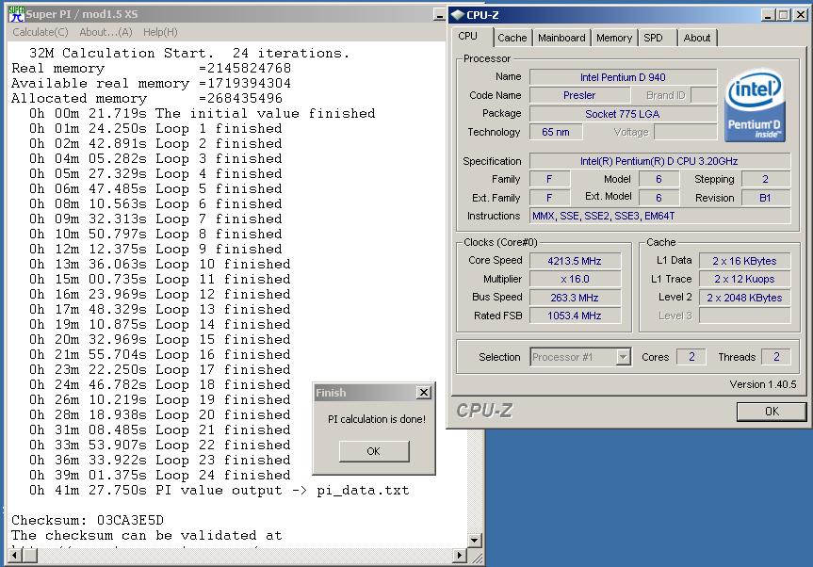The height and width of the screenshot is (567, 813).
Task: Click Super PI horizontal scrollbar left arrow
Action: pyautogui.click(x=15, y=556)
